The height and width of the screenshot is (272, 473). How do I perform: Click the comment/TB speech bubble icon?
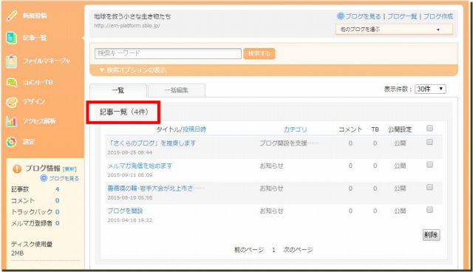[12, 82]
